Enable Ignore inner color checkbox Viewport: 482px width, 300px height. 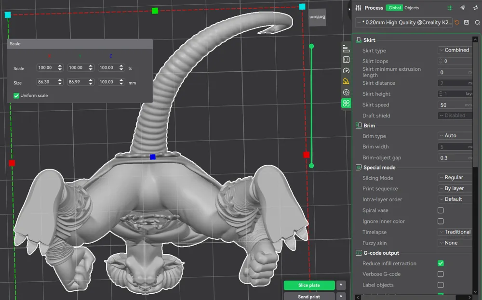(x=441, y=221)
